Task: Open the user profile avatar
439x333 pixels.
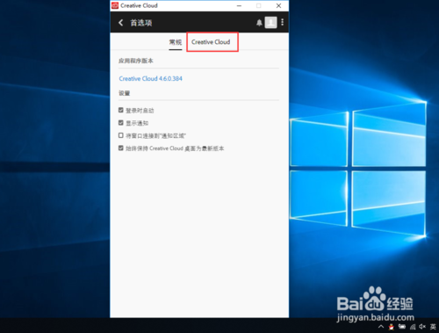Action: 270,22
